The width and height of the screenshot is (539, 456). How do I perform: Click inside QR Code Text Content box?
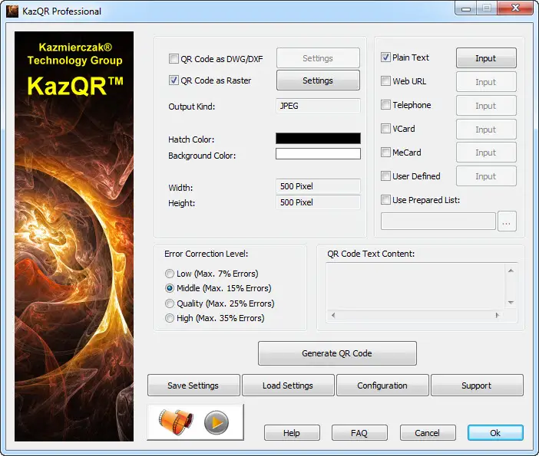coord(416,287)
